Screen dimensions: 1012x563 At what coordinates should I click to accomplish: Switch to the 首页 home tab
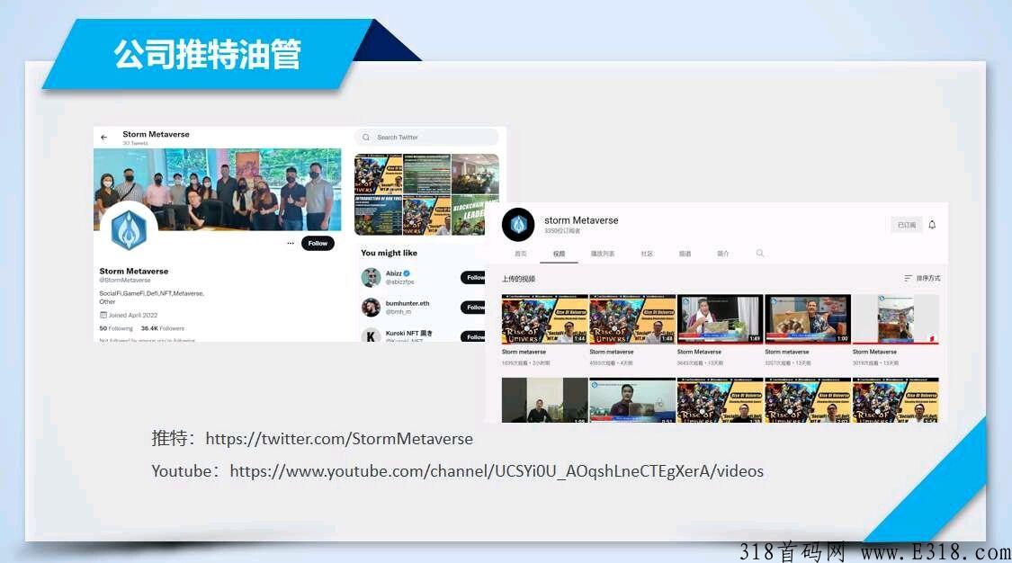pos(521,254)
